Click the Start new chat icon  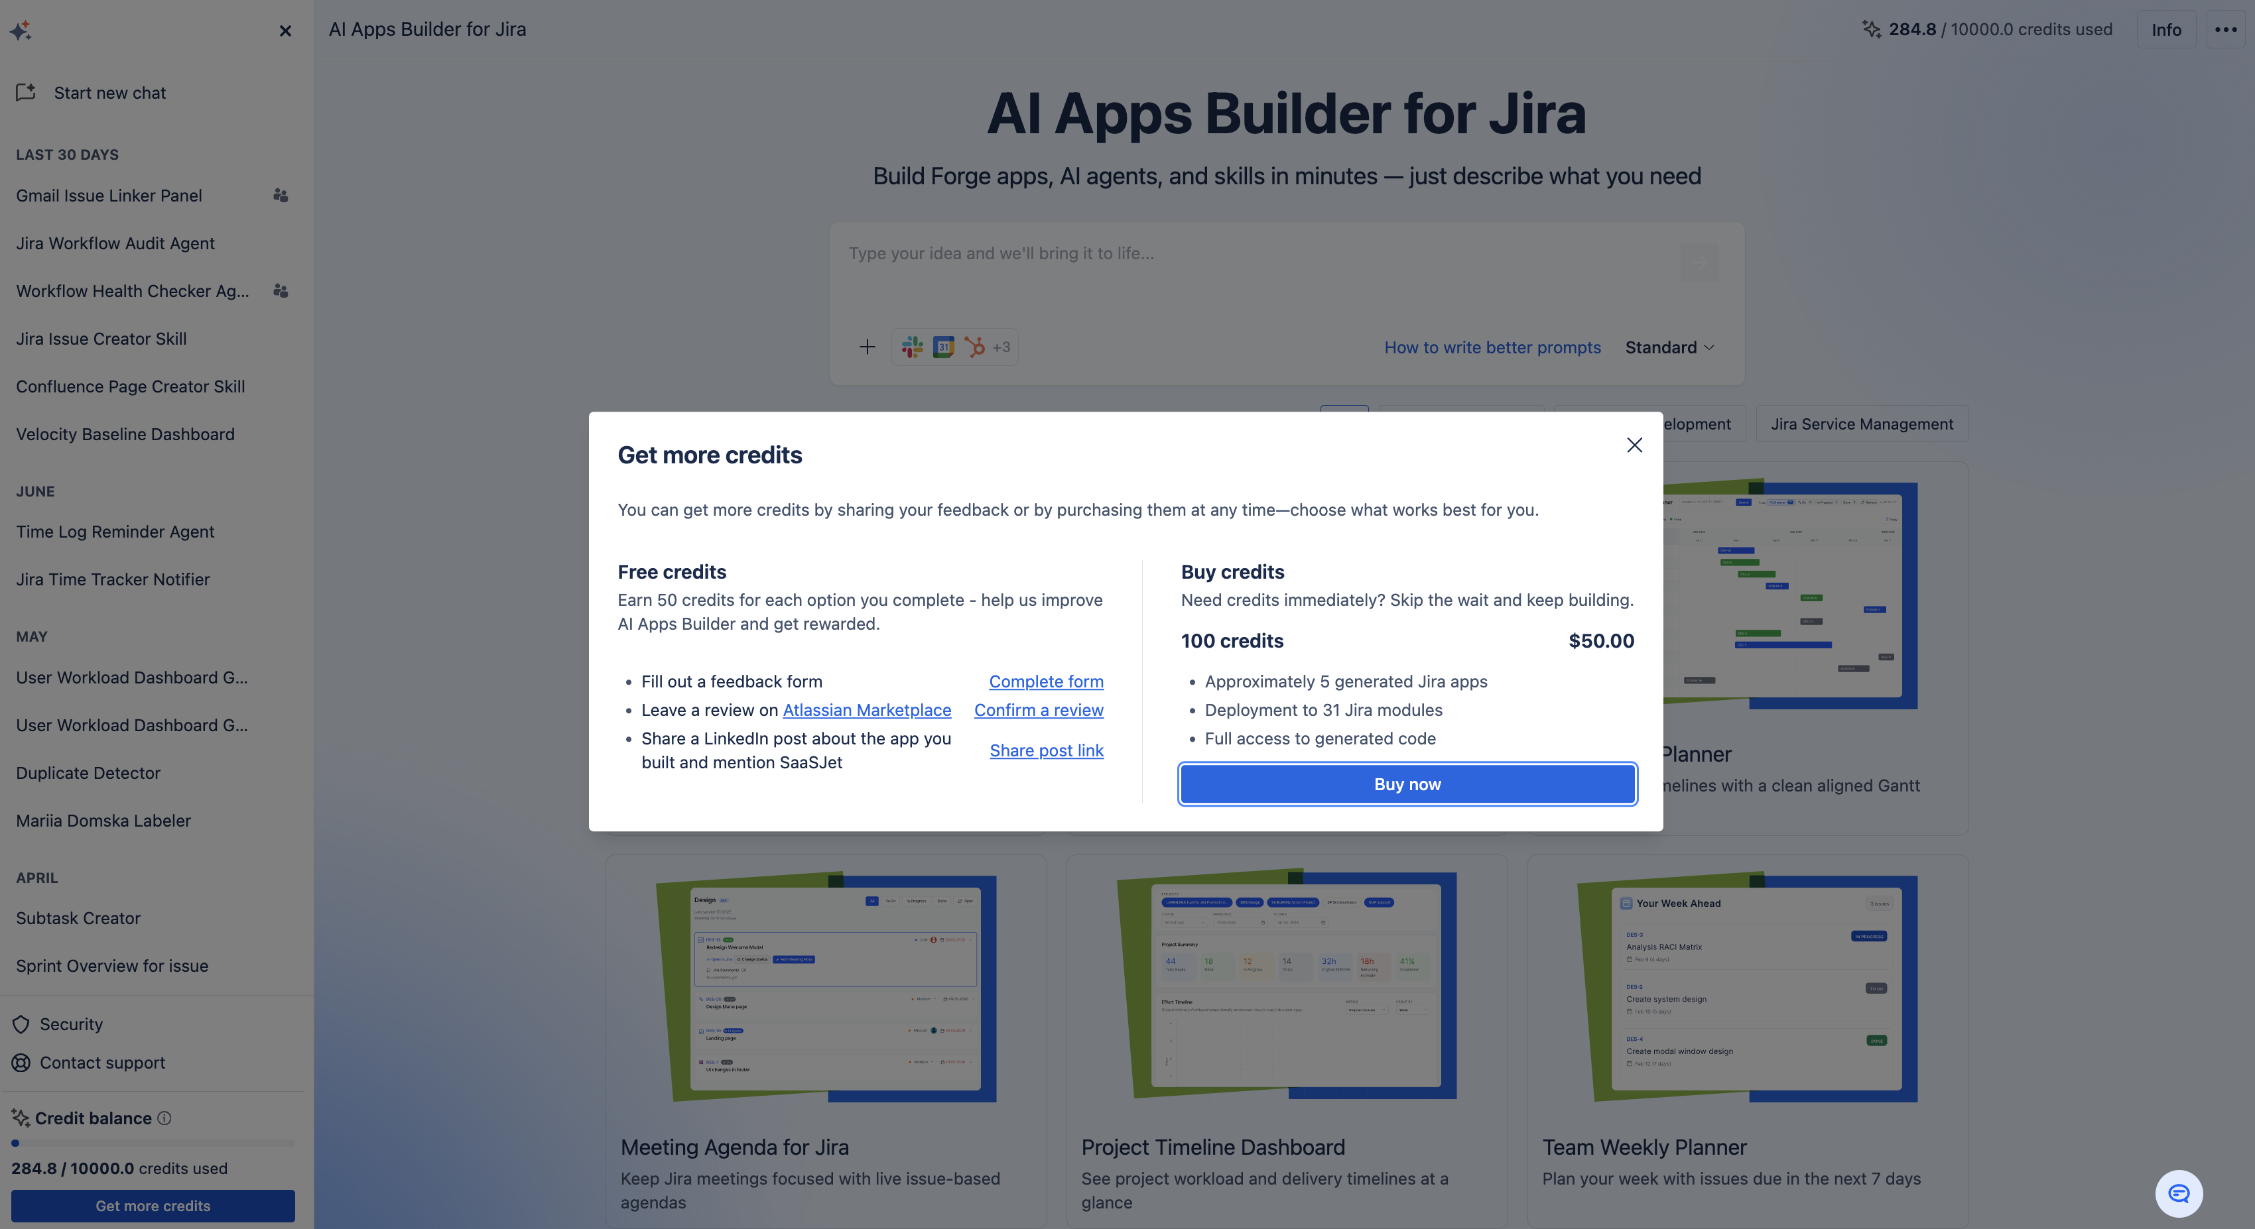pyautogui.click(x=27, y=92)
